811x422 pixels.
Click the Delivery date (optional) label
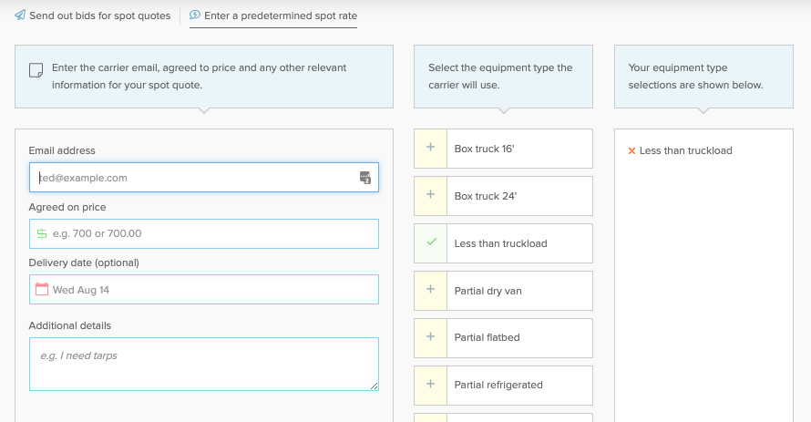coord(84,262)
